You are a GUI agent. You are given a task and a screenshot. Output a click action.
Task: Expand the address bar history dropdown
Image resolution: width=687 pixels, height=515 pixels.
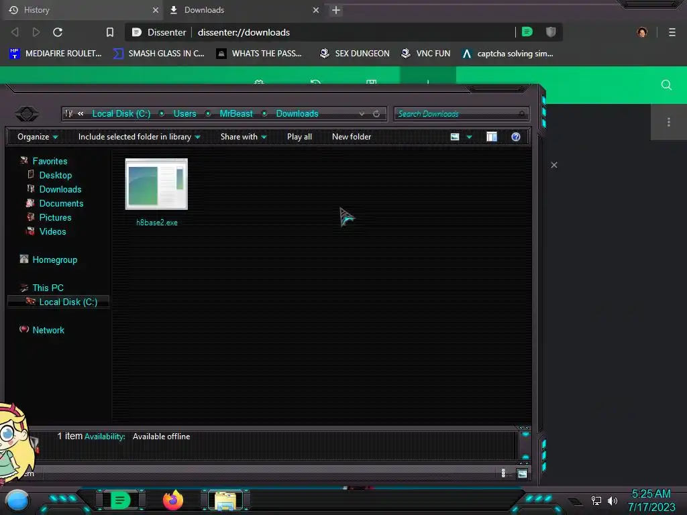362,114
